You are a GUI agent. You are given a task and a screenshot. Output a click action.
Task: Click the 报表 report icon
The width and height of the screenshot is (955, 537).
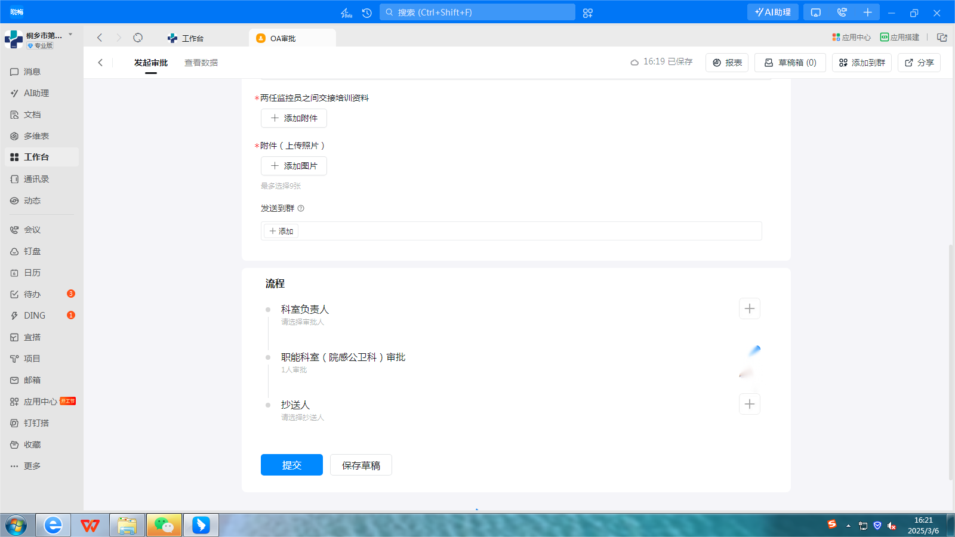726,62
